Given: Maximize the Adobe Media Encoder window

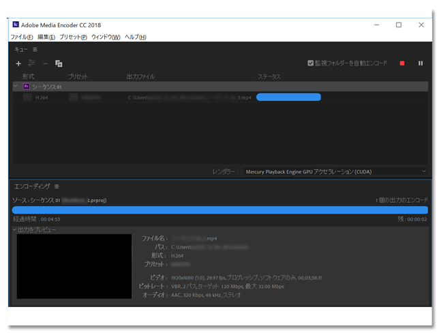Looking at the screenshot, I should pos(399,25).
